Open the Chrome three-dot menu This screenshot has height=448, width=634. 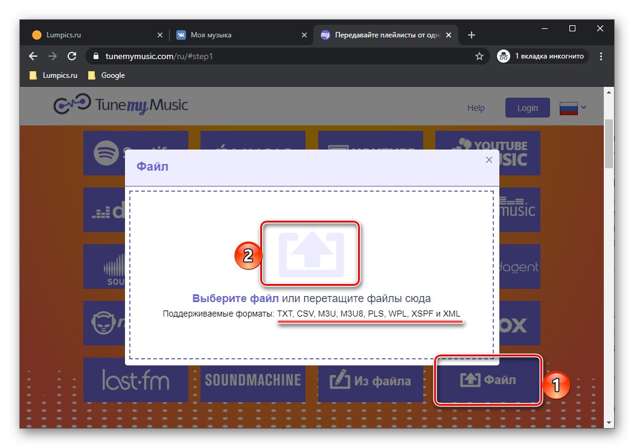pyautogui.click(x=601, y=55)
